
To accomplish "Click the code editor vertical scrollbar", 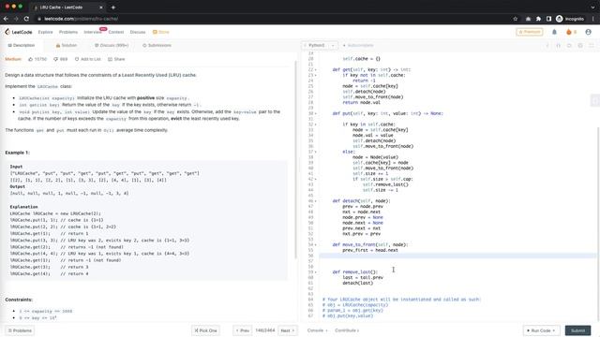I will [x=598, y=224].
